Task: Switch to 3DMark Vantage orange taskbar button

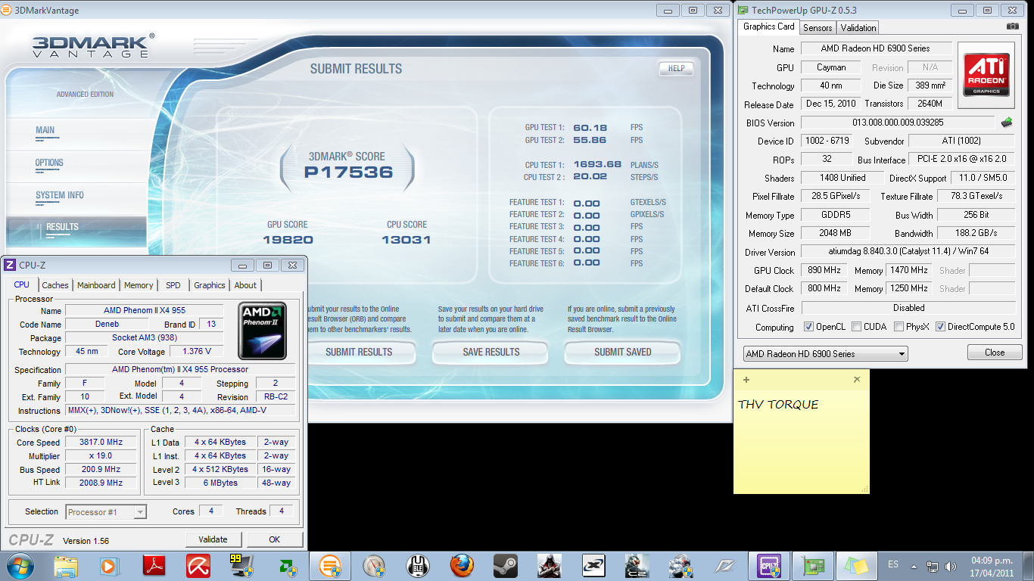Action: pos(330,566)
